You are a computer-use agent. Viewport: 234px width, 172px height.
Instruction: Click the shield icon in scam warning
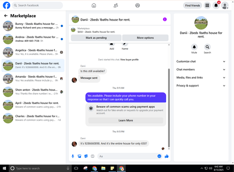pos(91,108)
